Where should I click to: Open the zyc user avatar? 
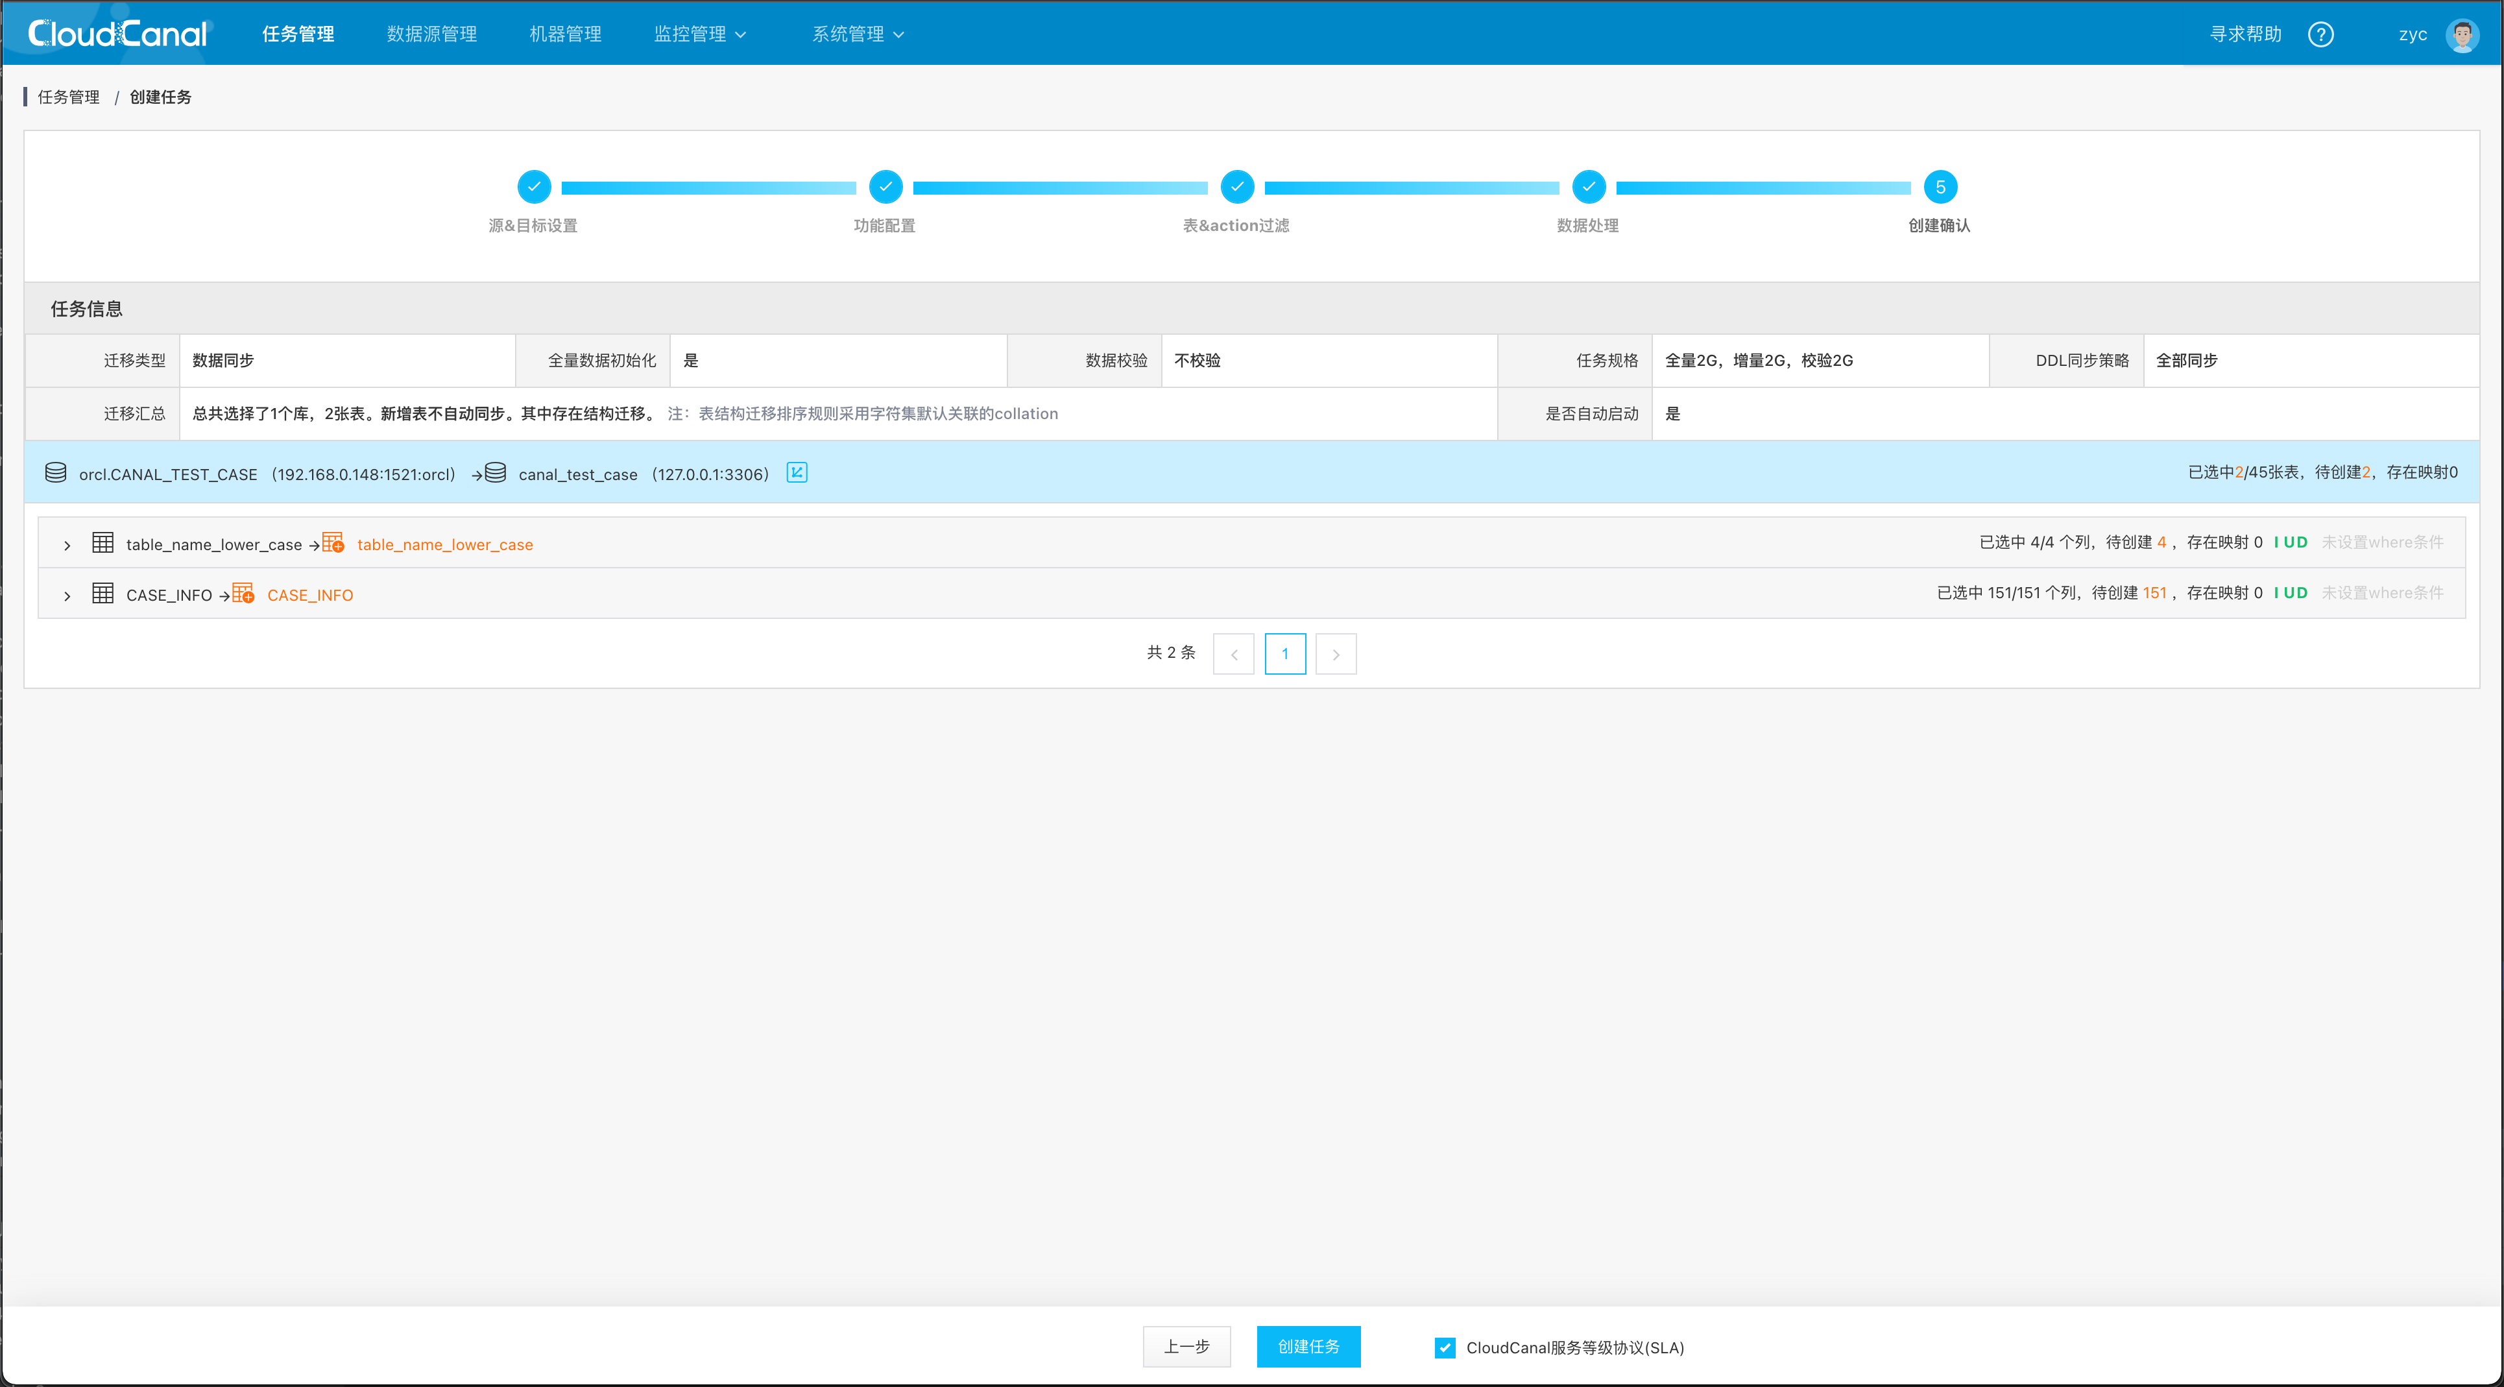coord(2461,35)
